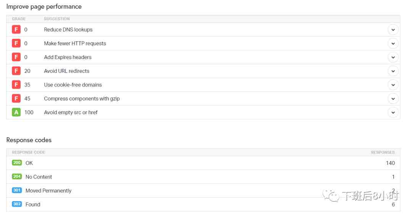412x214 pixels.
Task: Expand the Add Expires headers details
Action: click(x=393, y=57)
